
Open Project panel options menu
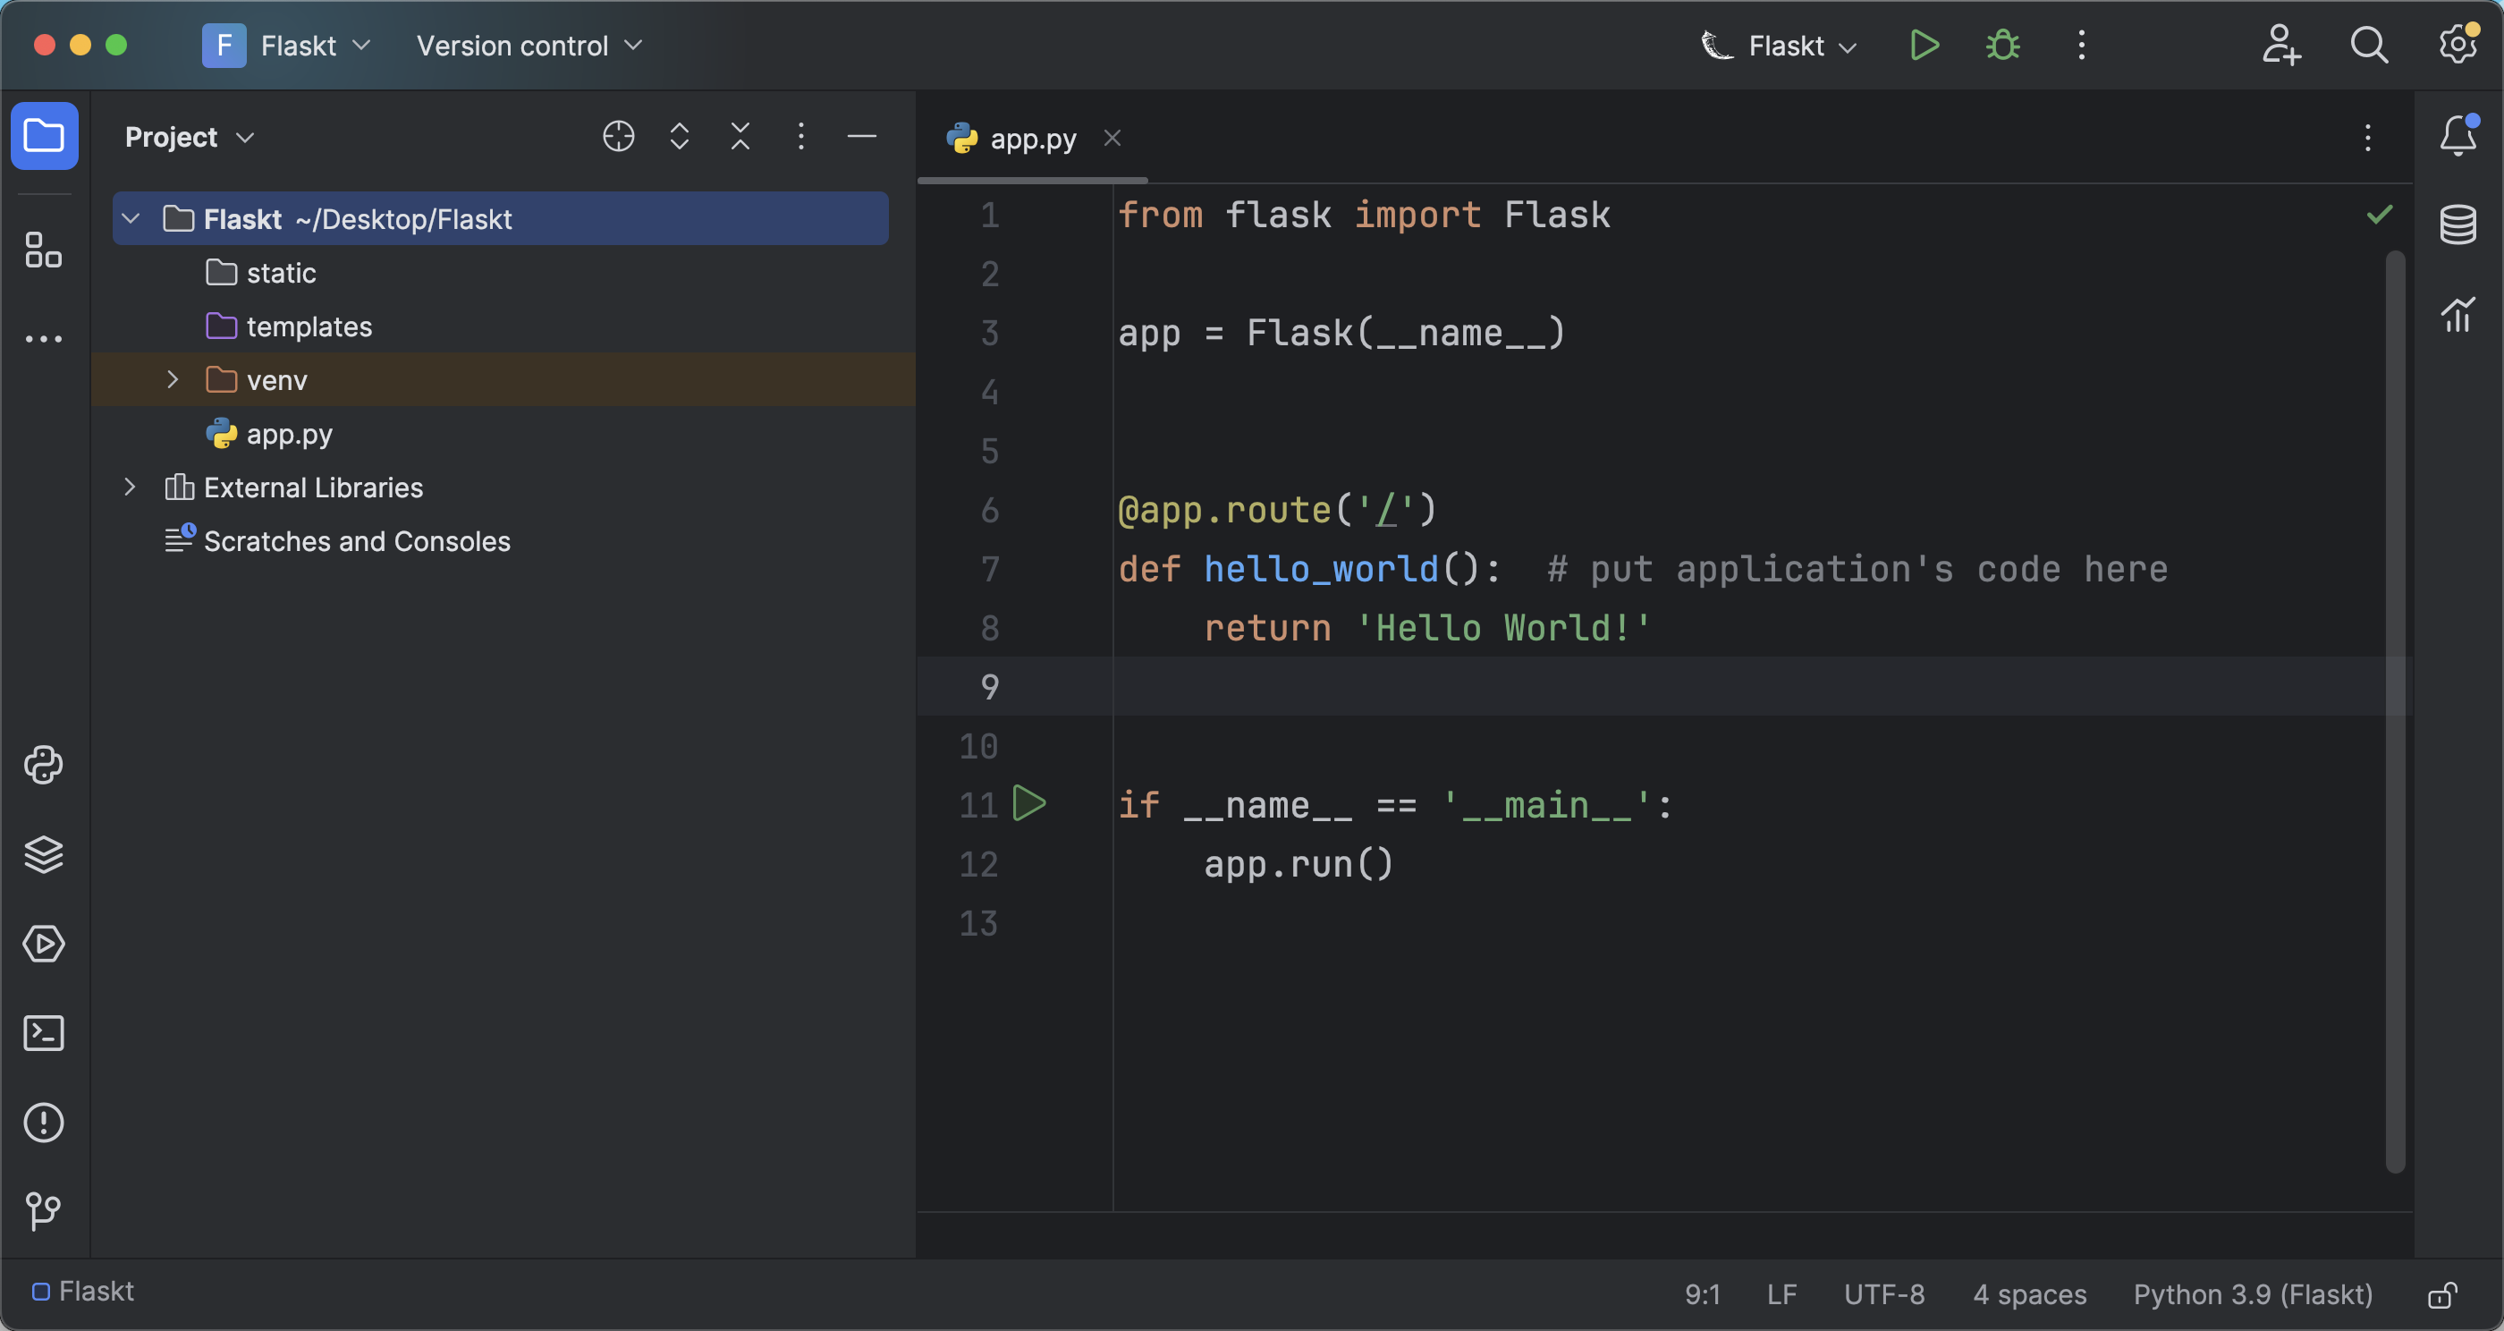tap(801, 136)
